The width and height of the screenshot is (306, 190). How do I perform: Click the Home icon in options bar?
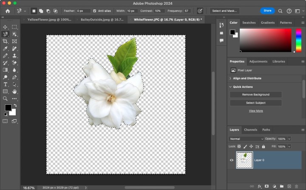(7, 11)
